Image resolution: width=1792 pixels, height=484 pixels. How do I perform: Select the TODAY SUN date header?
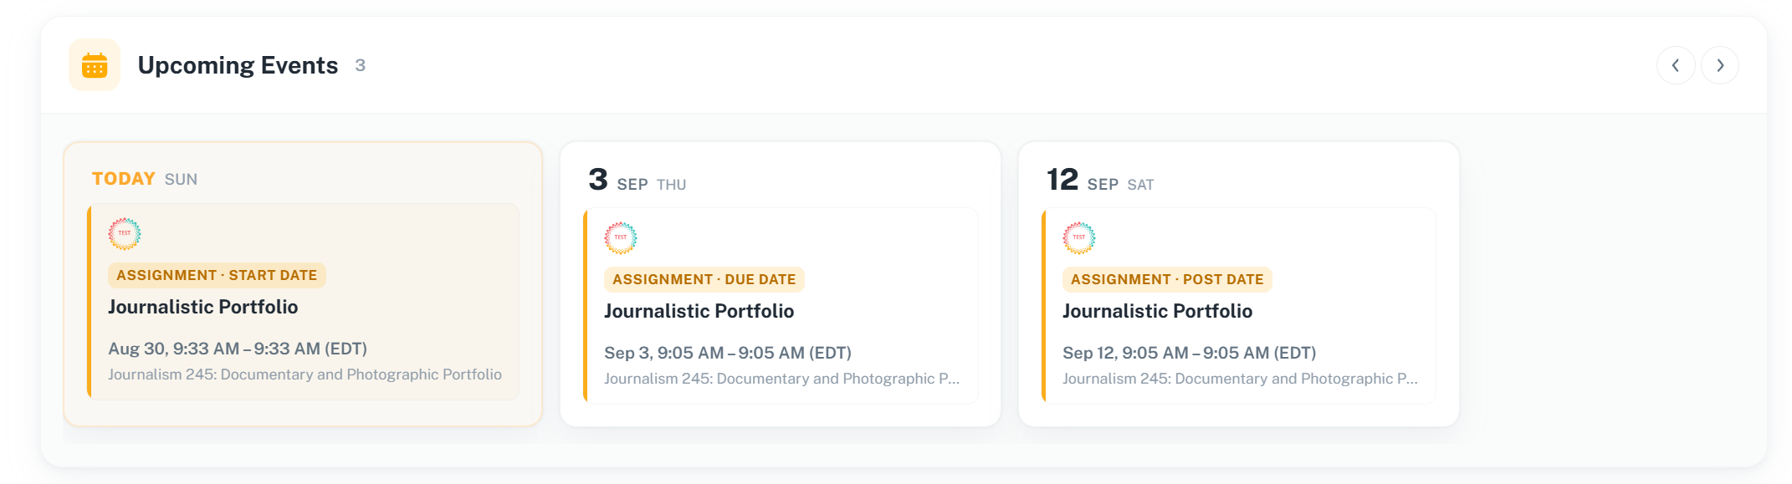click(145, 179)
